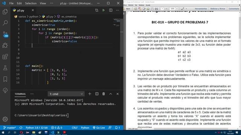Open the Testing flask view
The image size is (241, 135).
point(5,68)
